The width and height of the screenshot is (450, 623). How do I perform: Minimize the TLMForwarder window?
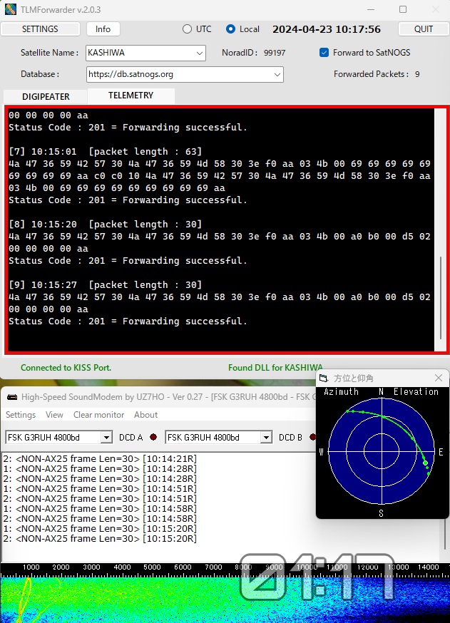coord(370,9)
